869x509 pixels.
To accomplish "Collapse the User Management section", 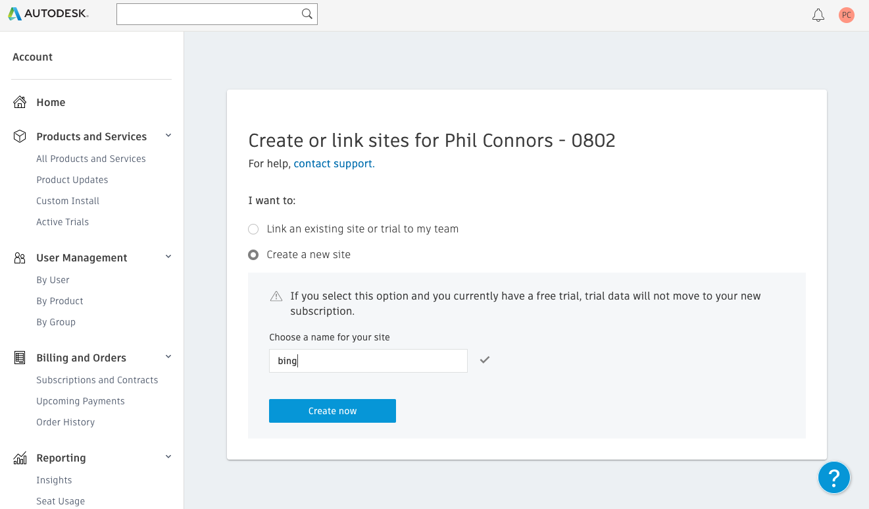I will [x=168, y=256].
